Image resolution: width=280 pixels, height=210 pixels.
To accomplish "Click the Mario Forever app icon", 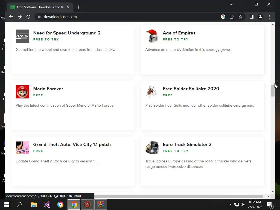I will [x=22, y=92].
